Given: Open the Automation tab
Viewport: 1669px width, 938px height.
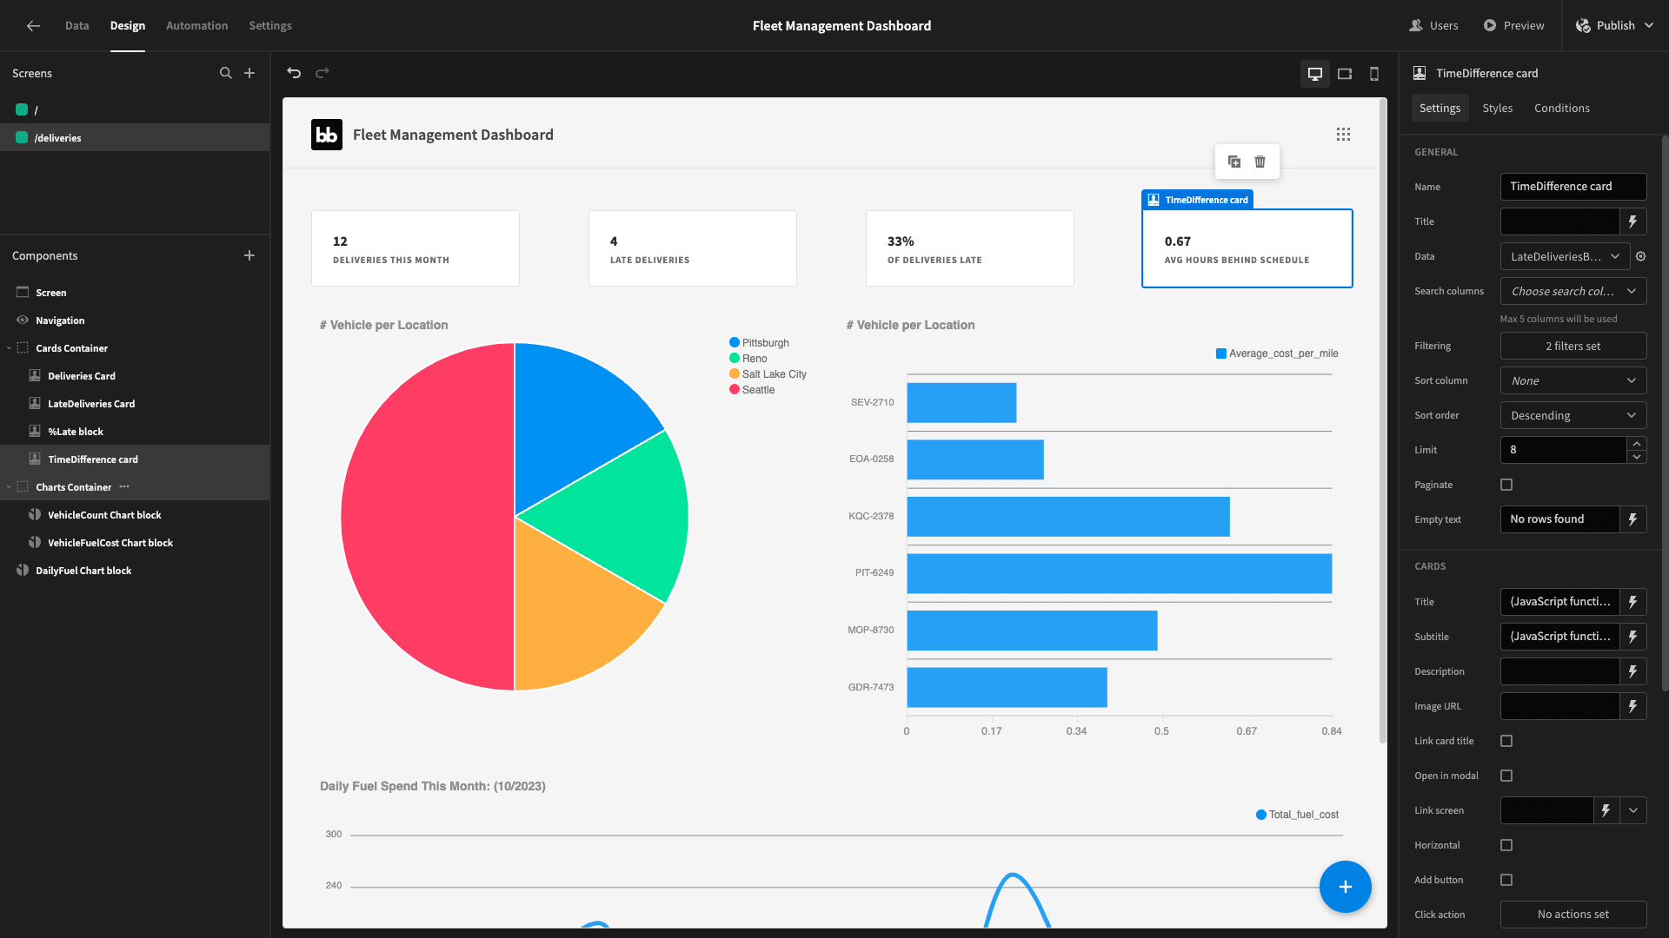Looking at the screenshot, I should click(x=197, y=25).
